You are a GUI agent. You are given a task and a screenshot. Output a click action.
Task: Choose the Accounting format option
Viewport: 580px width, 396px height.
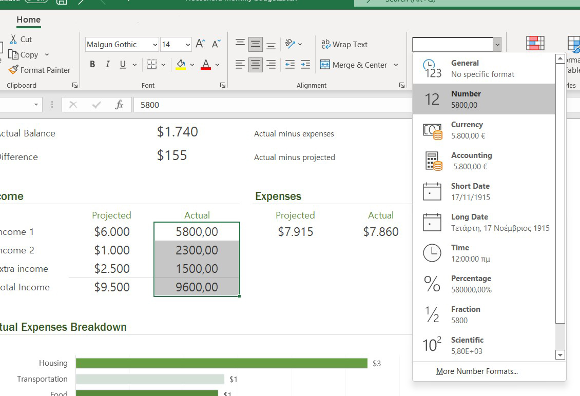coord(484,161)
